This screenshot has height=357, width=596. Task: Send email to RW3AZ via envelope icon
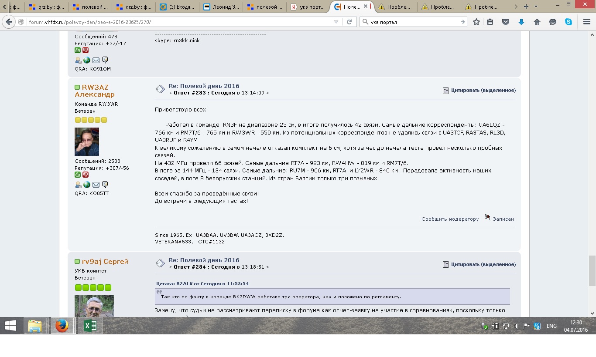point(96,185)
